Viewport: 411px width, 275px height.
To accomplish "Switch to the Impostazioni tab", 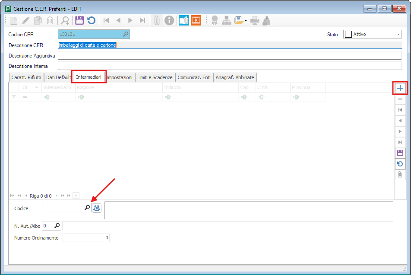I will (x=120, y=77).
